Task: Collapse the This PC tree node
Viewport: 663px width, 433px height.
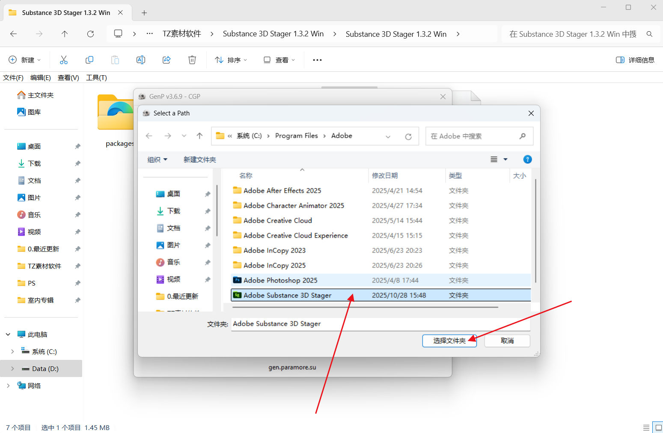Action: coord(8,334)
